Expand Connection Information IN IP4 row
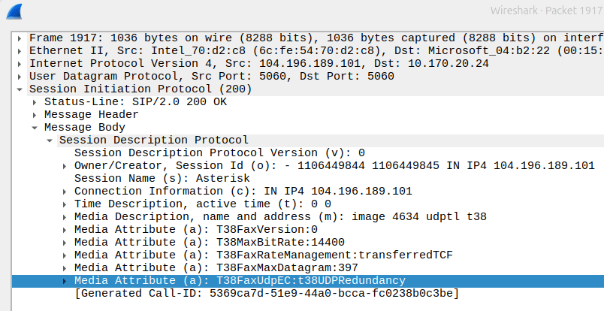Screen dimensions: 604x311 [x=65, y=192]
